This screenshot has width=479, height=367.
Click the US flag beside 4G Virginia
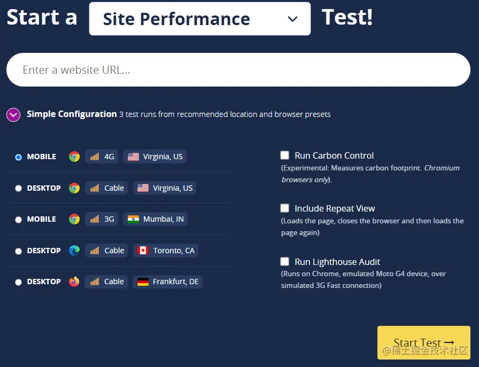point(133,157)
